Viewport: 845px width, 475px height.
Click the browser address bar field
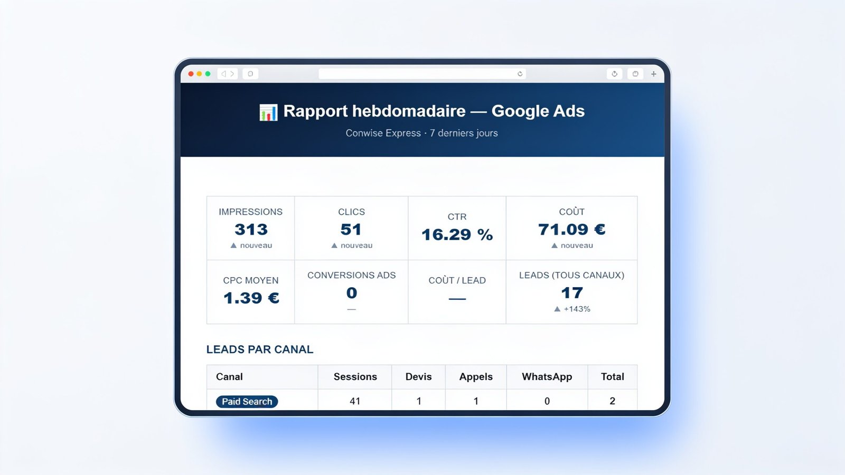422,74
